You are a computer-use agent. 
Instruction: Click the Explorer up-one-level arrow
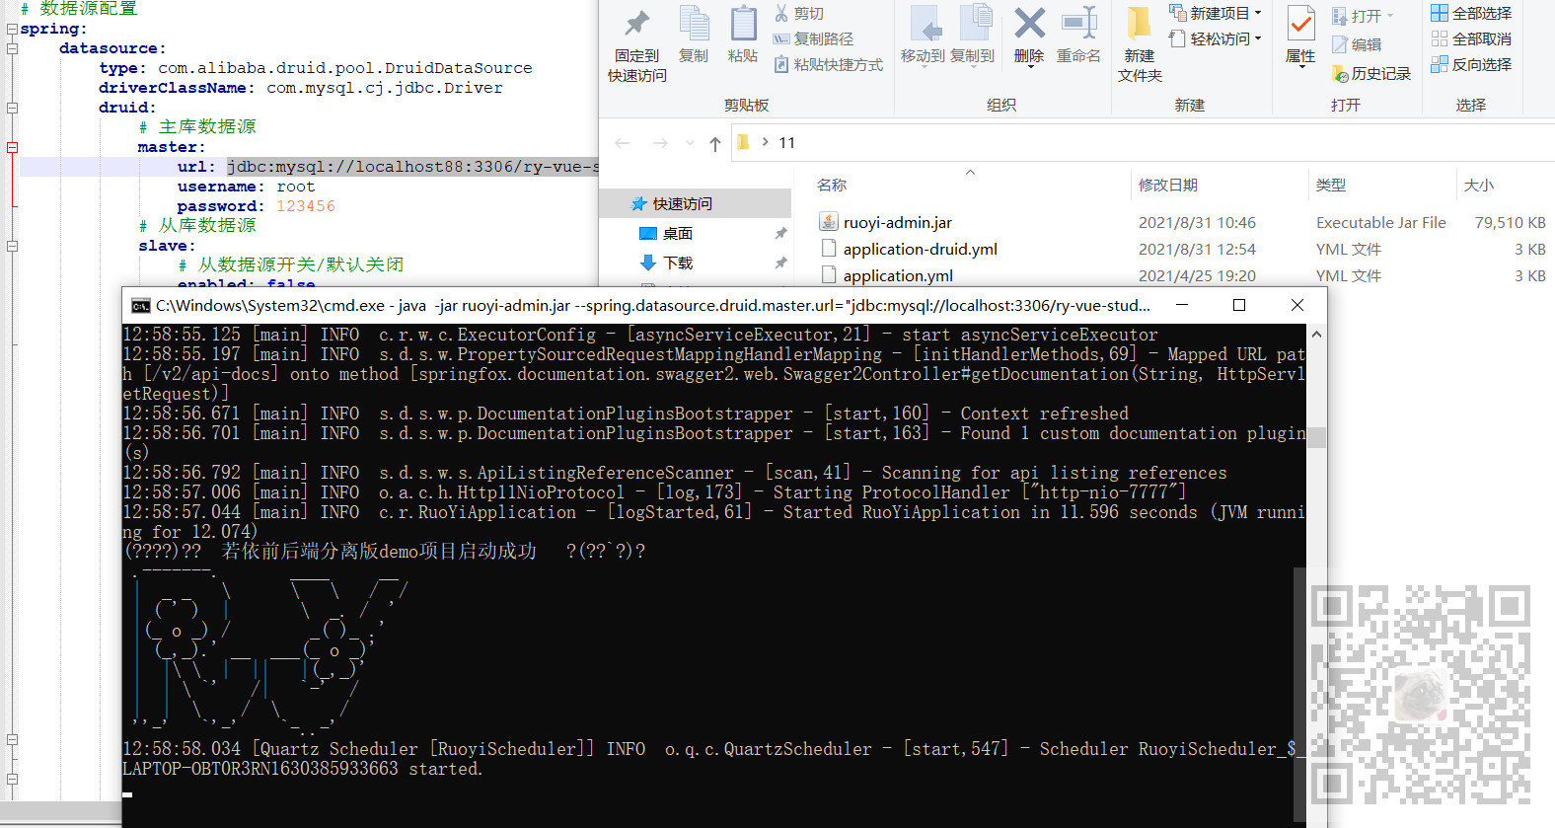point(715,144)
